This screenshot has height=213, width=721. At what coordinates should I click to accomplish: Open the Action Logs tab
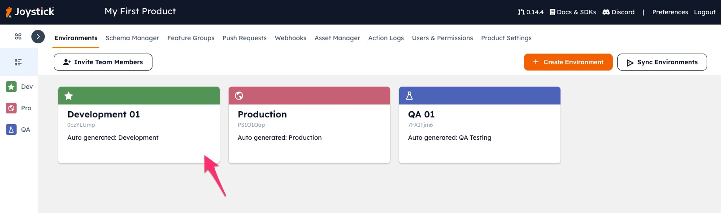point(386,38)
